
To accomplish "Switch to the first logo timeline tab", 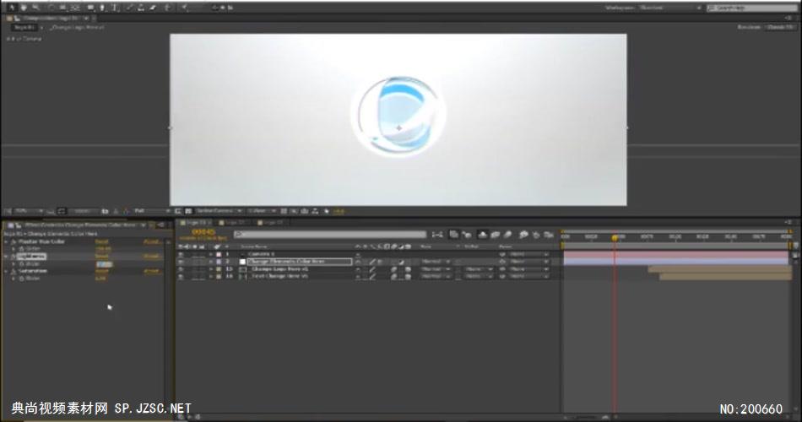I will coord(195,223).
